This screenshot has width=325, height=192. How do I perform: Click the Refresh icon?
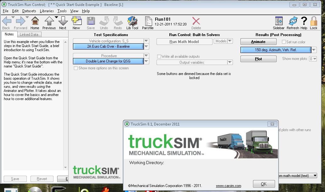tap(293, 21)
